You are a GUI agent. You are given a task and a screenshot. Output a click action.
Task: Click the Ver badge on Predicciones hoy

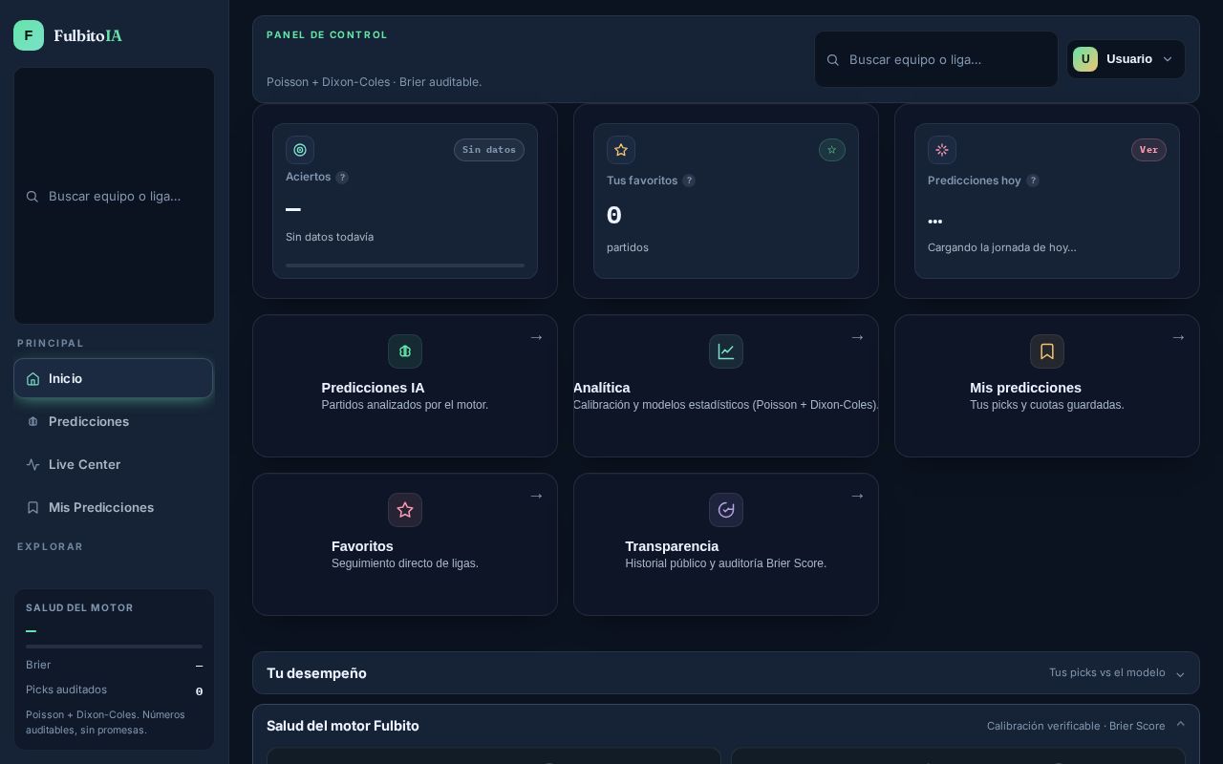click(1148, 150)
